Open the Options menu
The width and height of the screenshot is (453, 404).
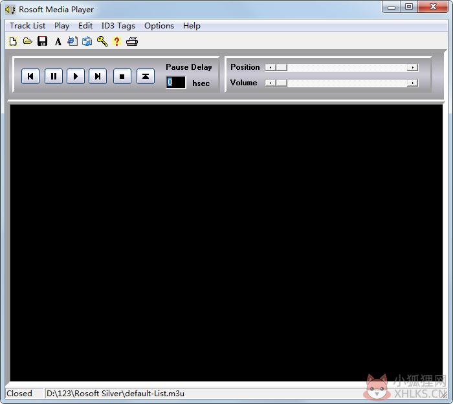click(x=159, y=26)
